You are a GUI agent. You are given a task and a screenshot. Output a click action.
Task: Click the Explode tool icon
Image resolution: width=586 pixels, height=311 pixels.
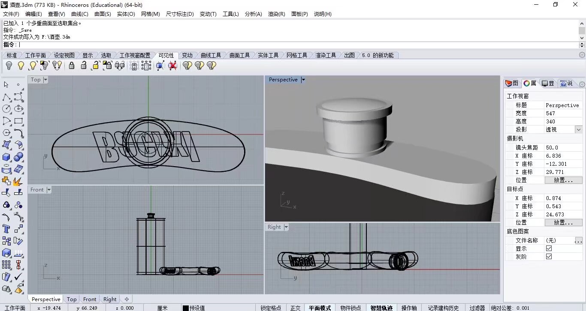(18, 181)
